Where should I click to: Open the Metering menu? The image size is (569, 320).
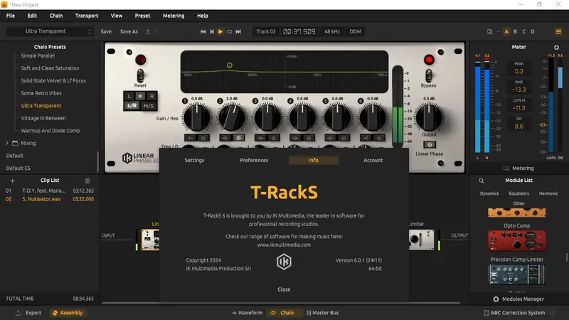point(174,16)
